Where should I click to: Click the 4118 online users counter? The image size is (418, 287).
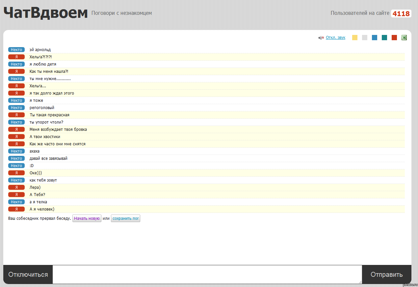tap(401, 14)
